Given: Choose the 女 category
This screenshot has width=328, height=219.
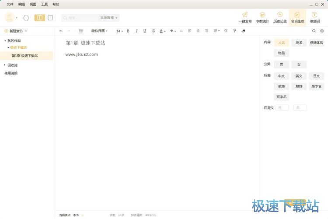Looking at the screenshot, I should tap(299, 64).
